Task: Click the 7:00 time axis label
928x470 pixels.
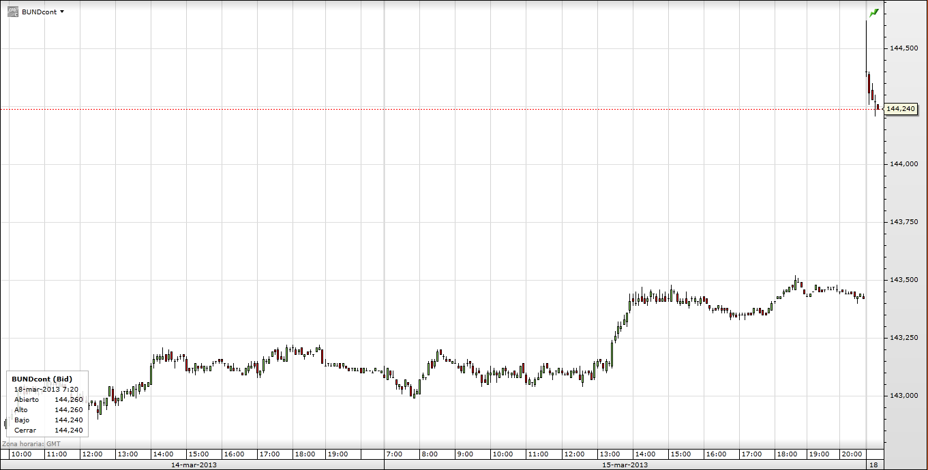Action: coord(394,454)
